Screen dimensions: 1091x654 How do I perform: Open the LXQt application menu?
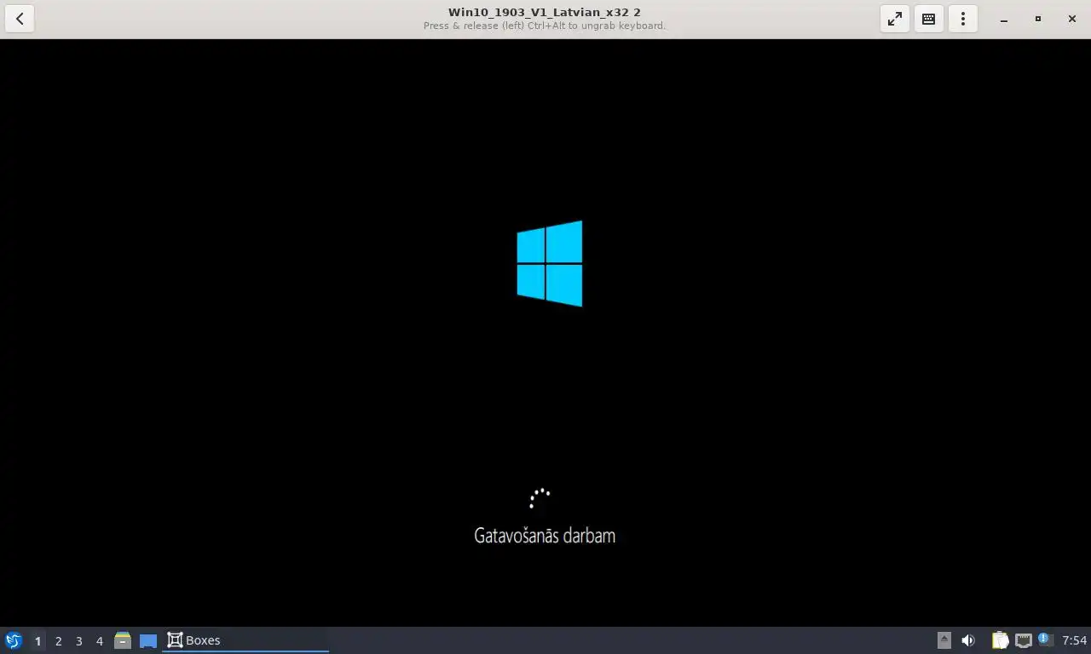(x=14, y=640)
